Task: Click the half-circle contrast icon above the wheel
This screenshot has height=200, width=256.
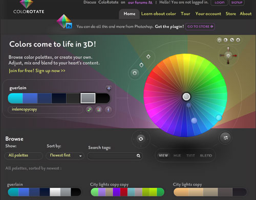Action: (226, 40)
